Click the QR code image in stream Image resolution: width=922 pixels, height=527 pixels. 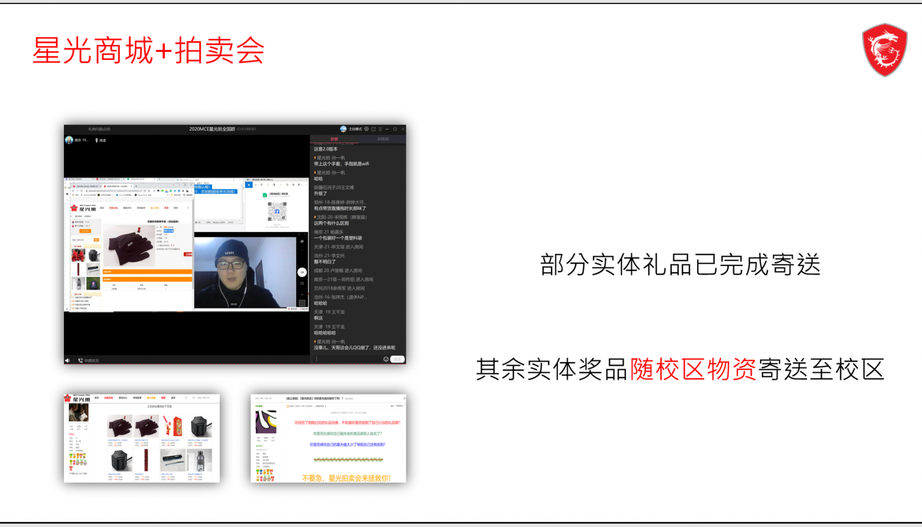pos(277,211)
